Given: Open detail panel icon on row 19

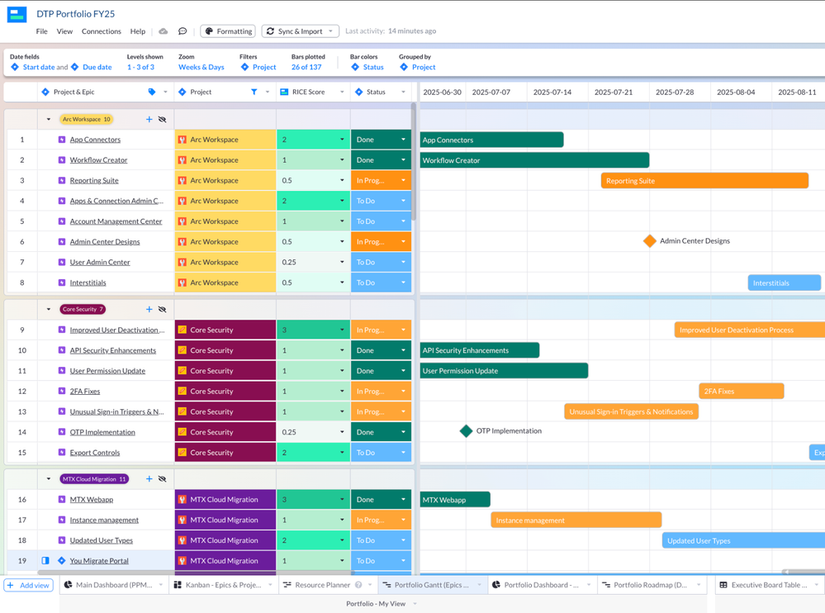Looking at the screenshot, I should pyautogui.click(x=45, y=561).
